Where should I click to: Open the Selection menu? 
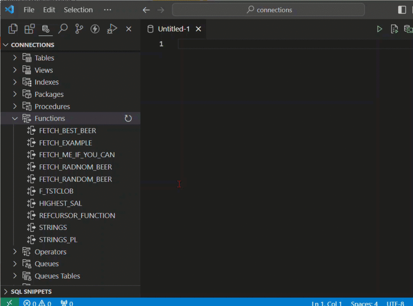pos(78,10)
